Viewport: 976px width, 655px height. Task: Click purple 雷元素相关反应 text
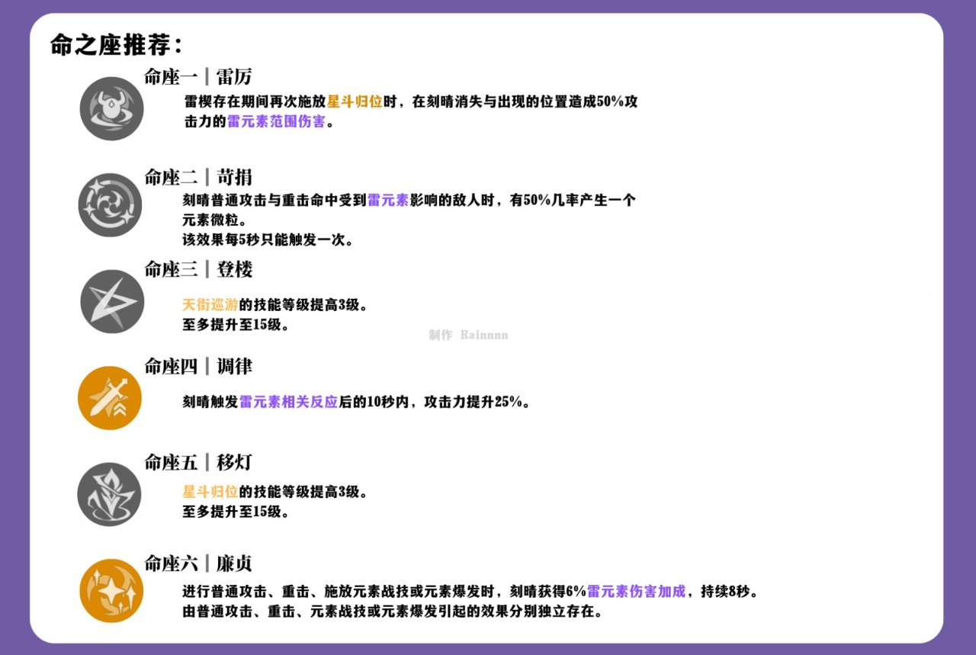(288, 402)
